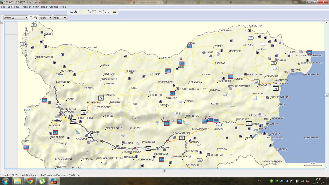Select the Measure distance ruler tool
329x185 pixels.
coord(115,12)
